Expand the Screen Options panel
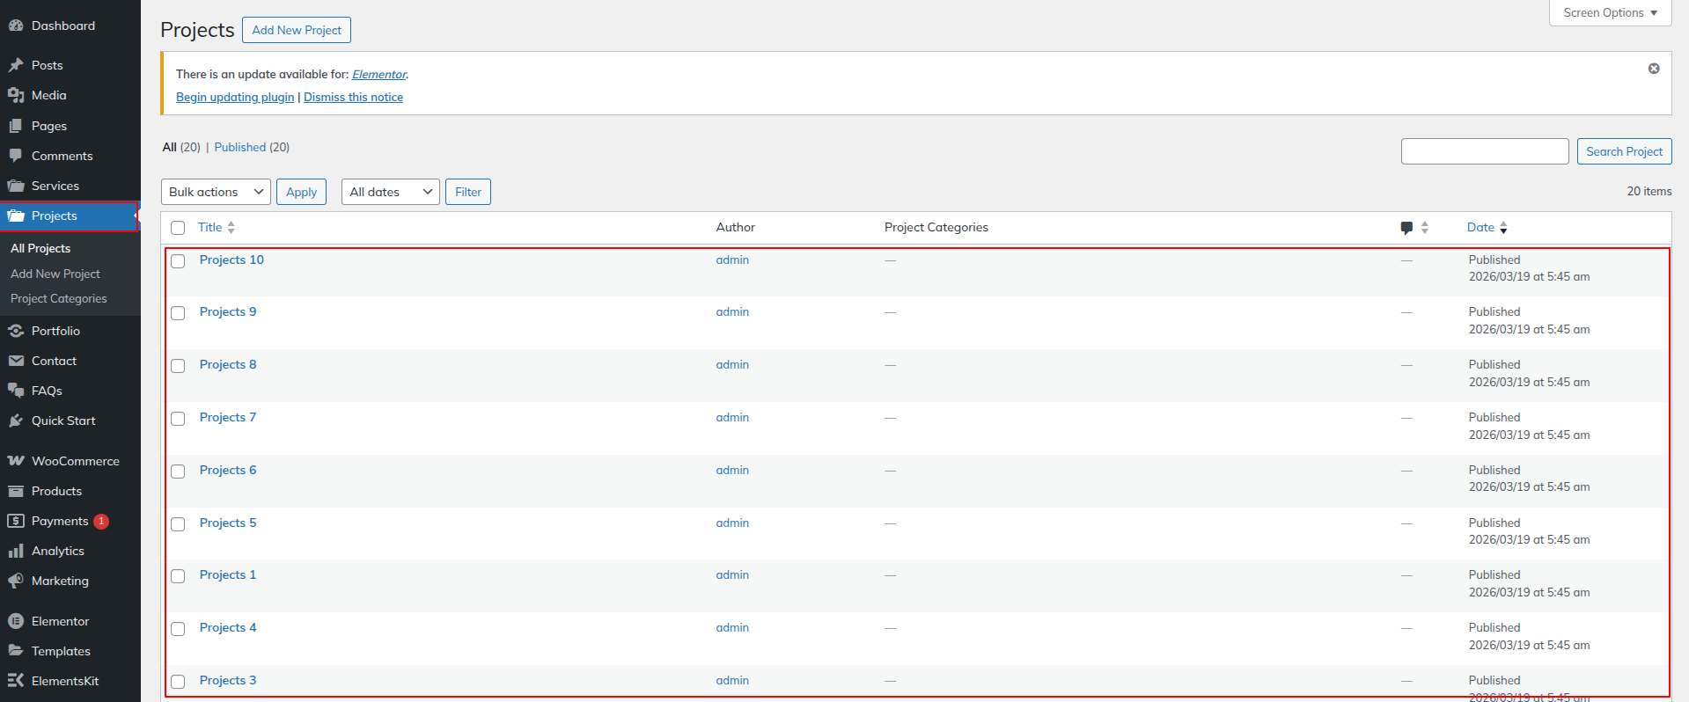The width and height of the screenshot is (1689, 702). [x=1610, y=13]
